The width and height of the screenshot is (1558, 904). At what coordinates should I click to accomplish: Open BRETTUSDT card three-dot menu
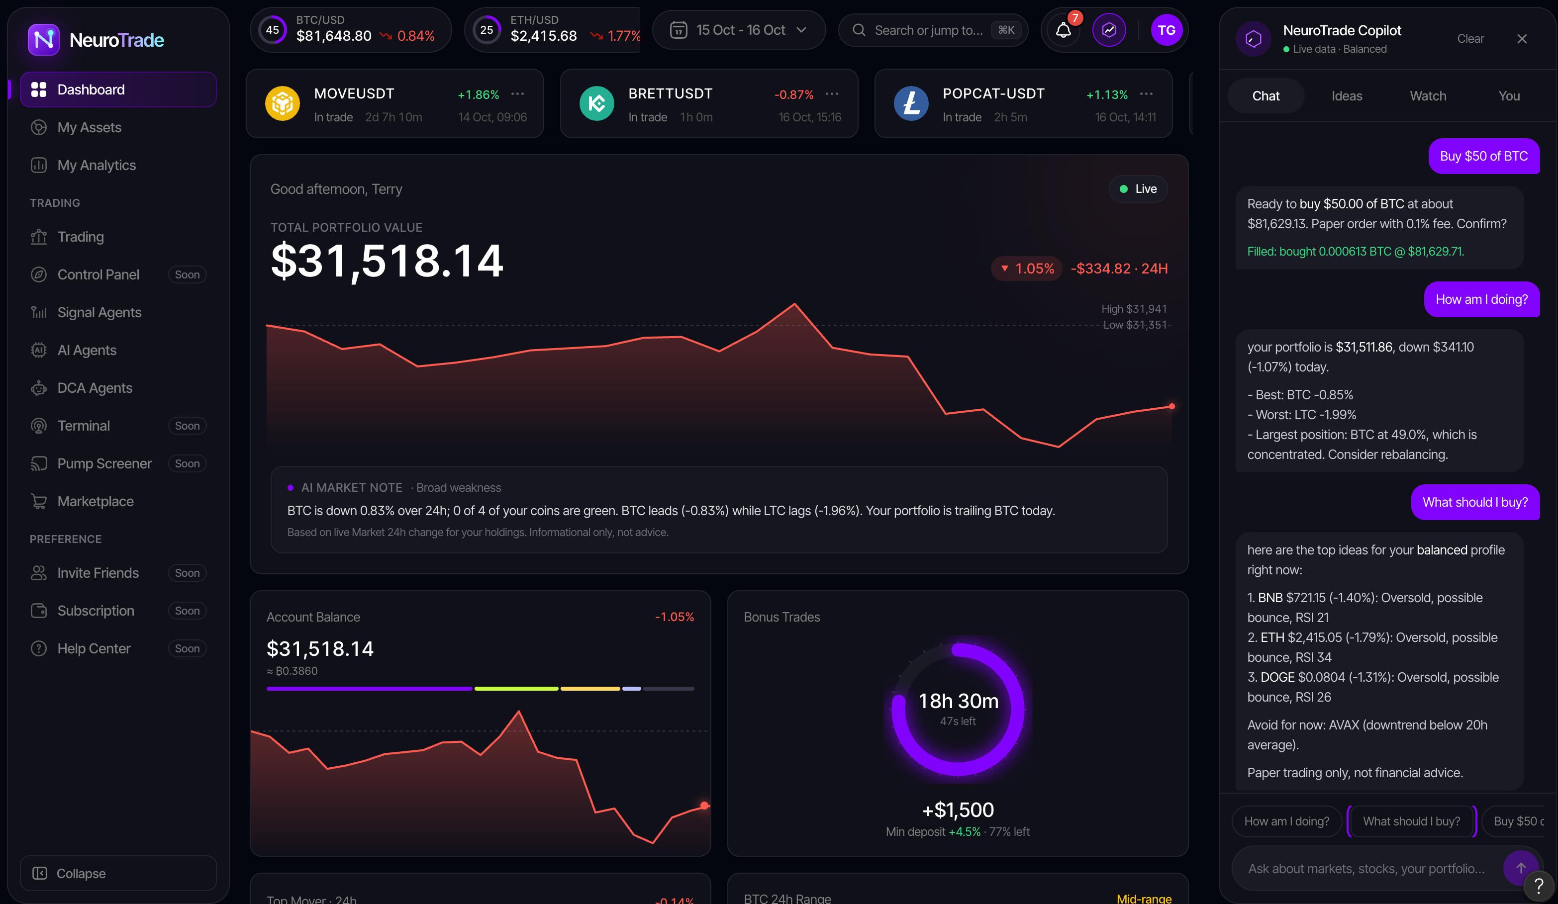coord(832,94)
